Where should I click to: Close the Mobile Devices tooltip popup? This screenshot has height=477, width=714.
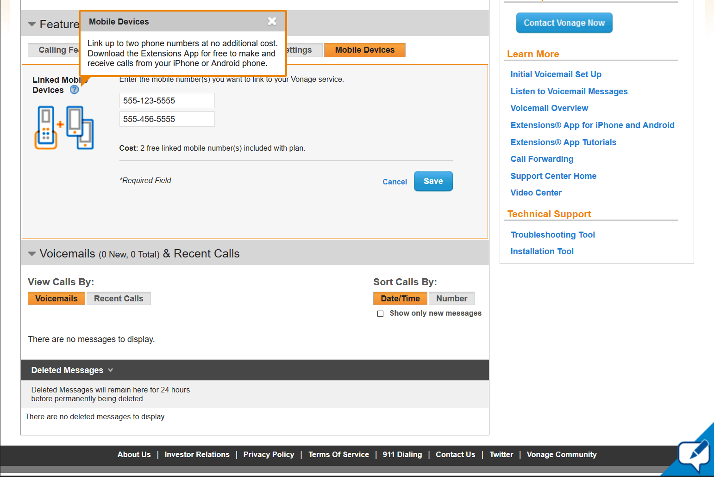click(272, 21)
